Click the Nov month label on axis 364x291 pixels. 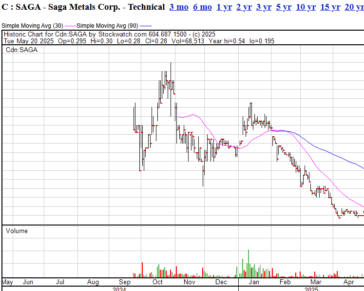[x=189, y=282]
